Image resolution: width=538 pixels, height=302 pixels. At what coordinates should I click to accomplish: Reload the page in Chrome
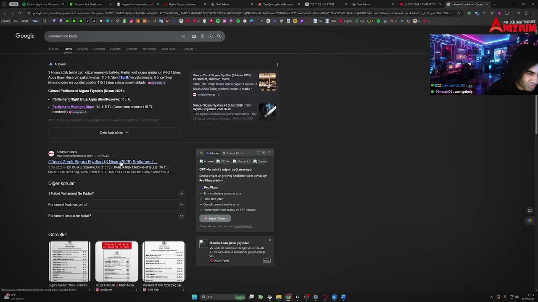19,13
